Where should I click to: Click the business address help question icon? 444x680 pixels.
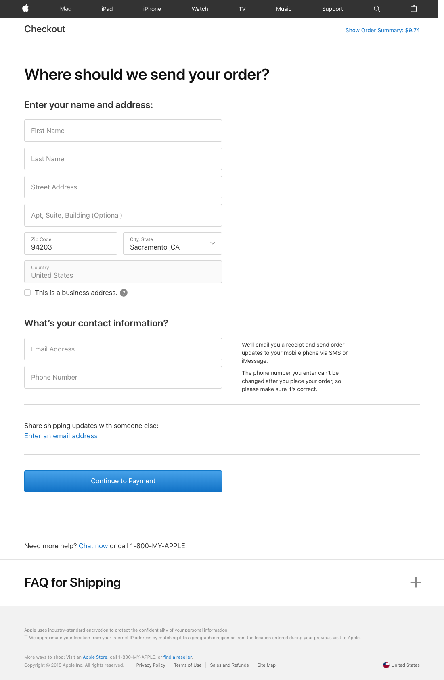[x=124, y=293]
